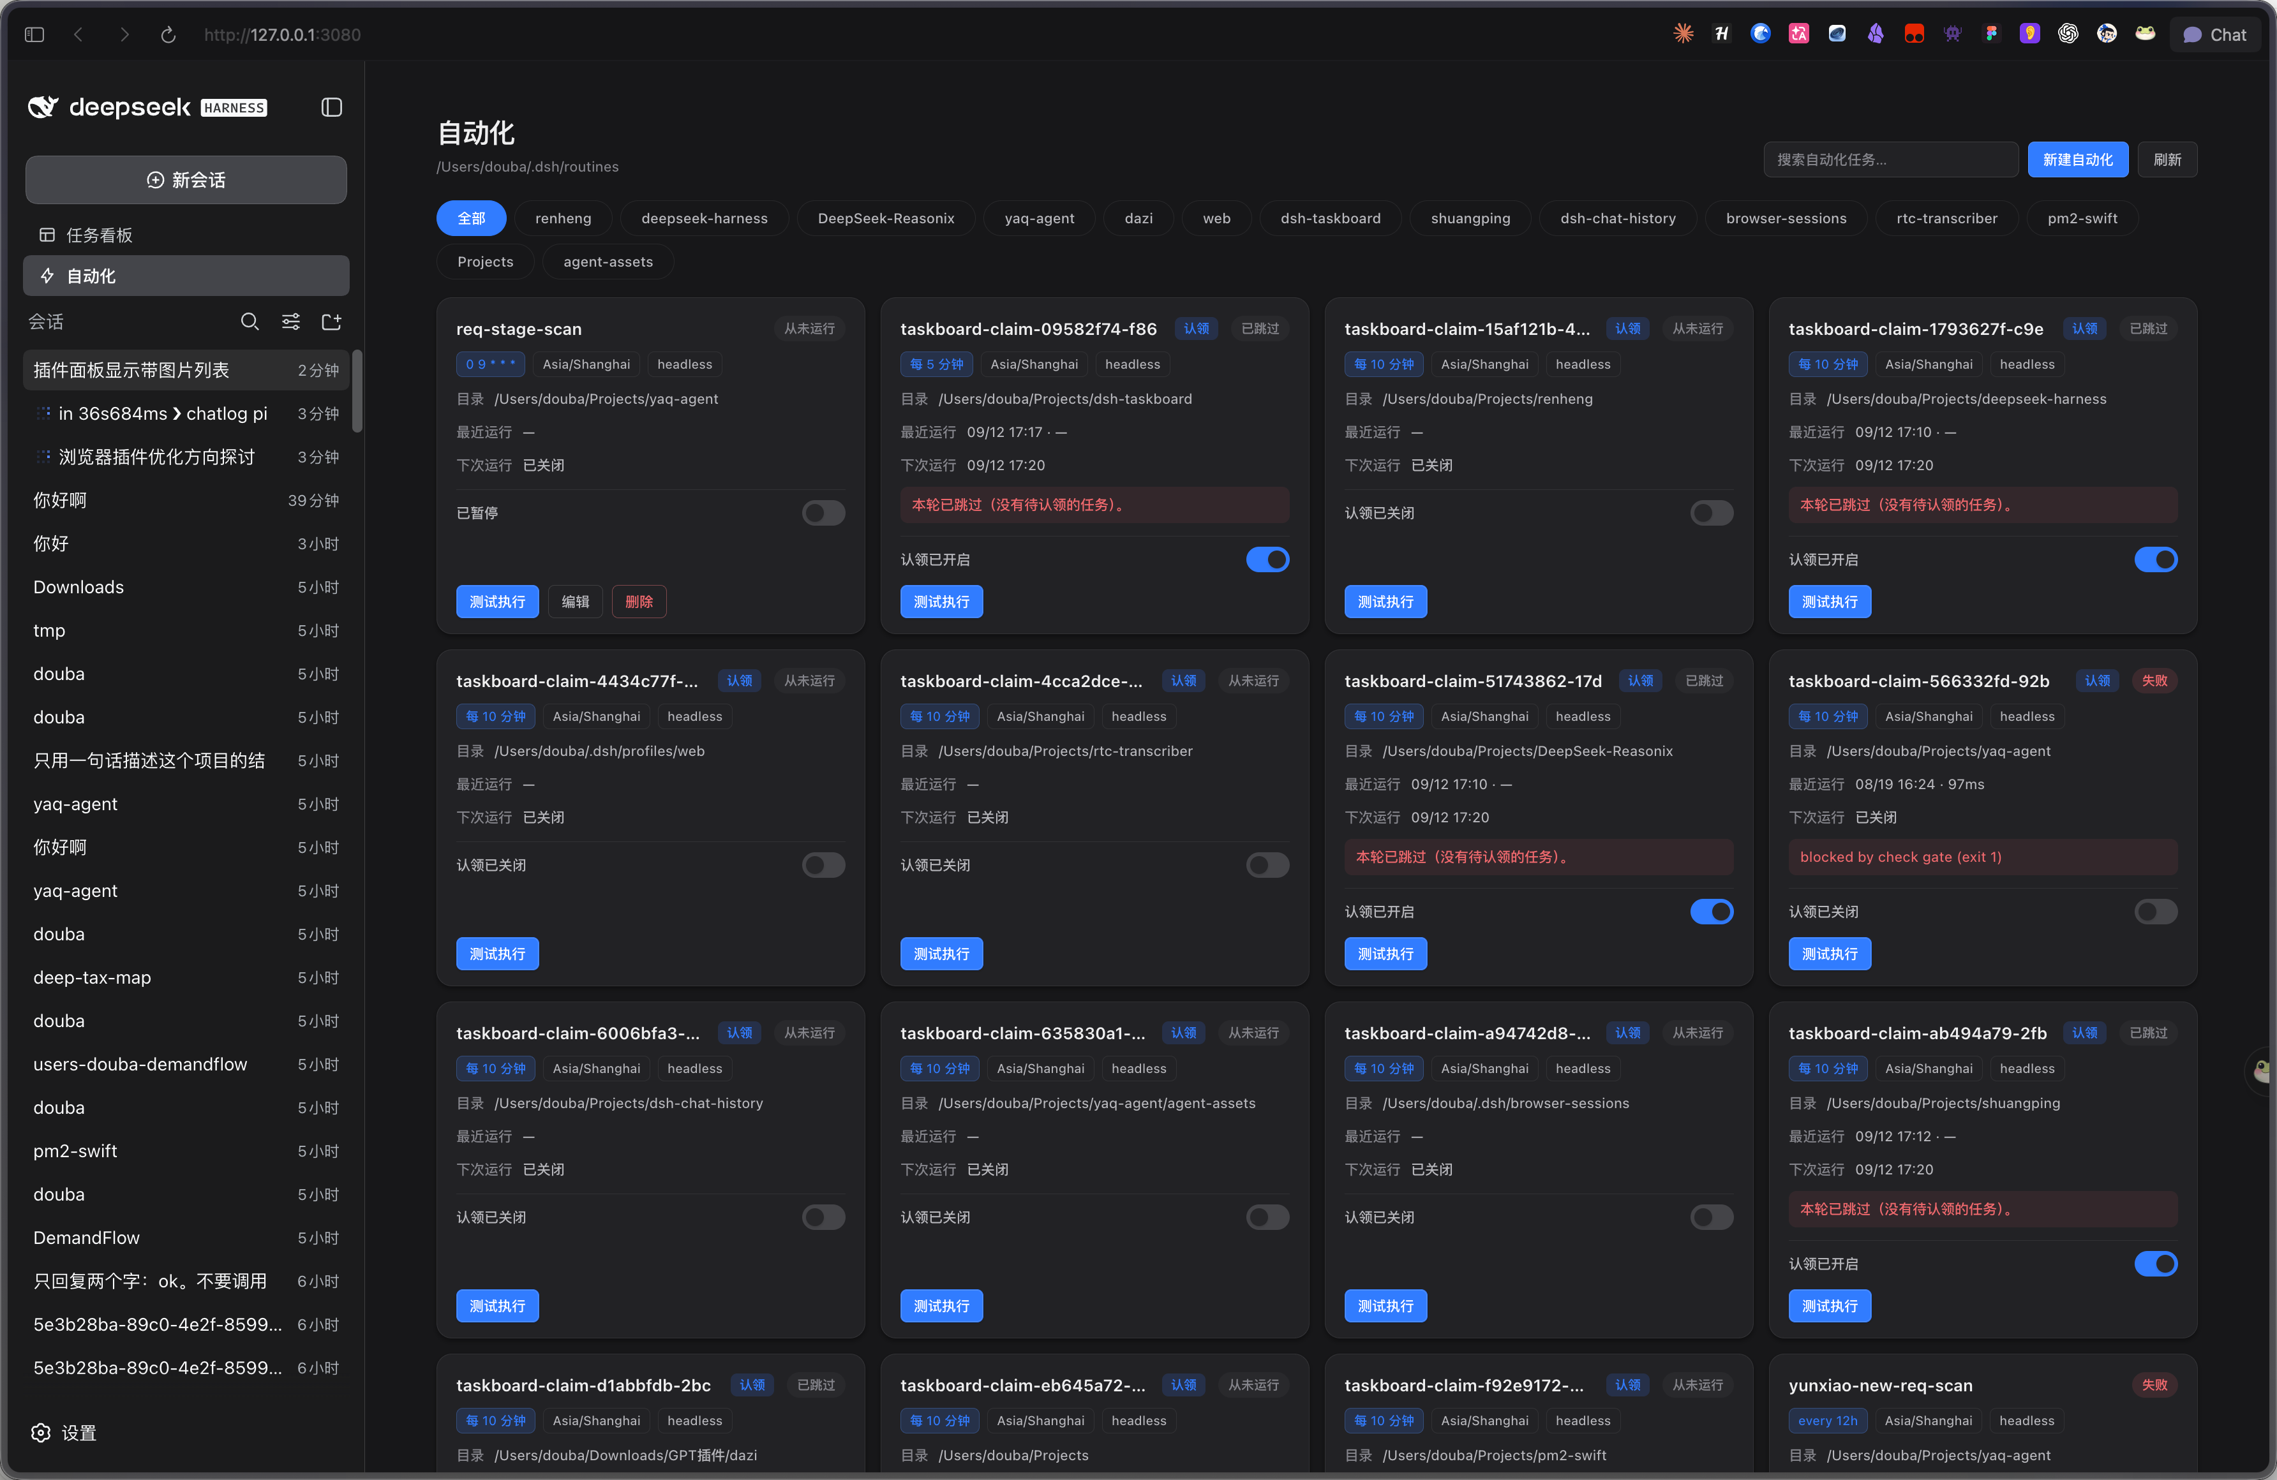Click the ChatGPT extension icon
This screenshot has width=2277, height=1480.
(x=2068, y=34)
